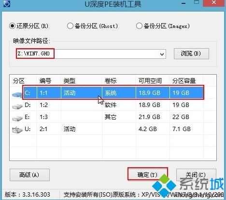Expand the image file path dropdown arrow
The height and width of the screenshot is (200, 226).
pos(162,54)
